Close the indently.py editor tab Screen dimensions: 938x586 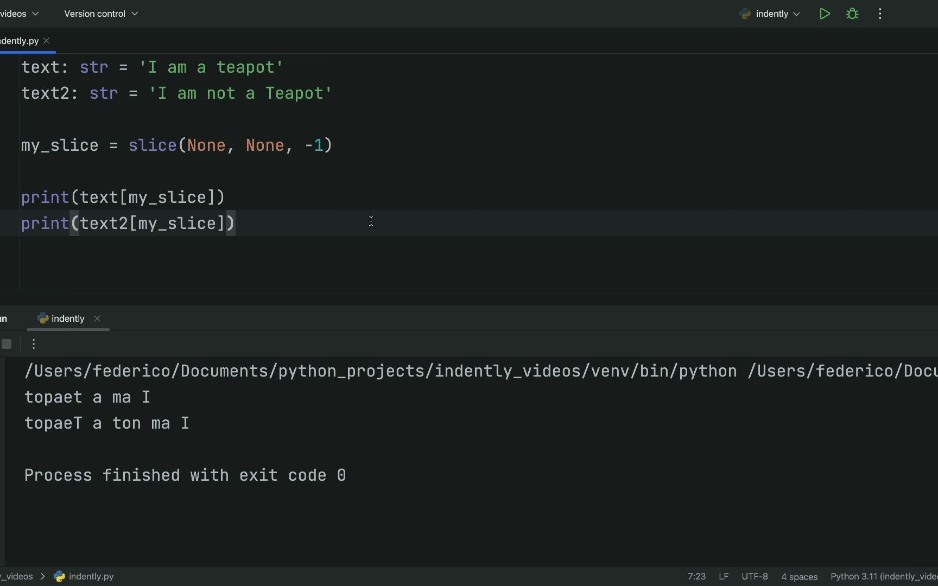coord(47,41)
